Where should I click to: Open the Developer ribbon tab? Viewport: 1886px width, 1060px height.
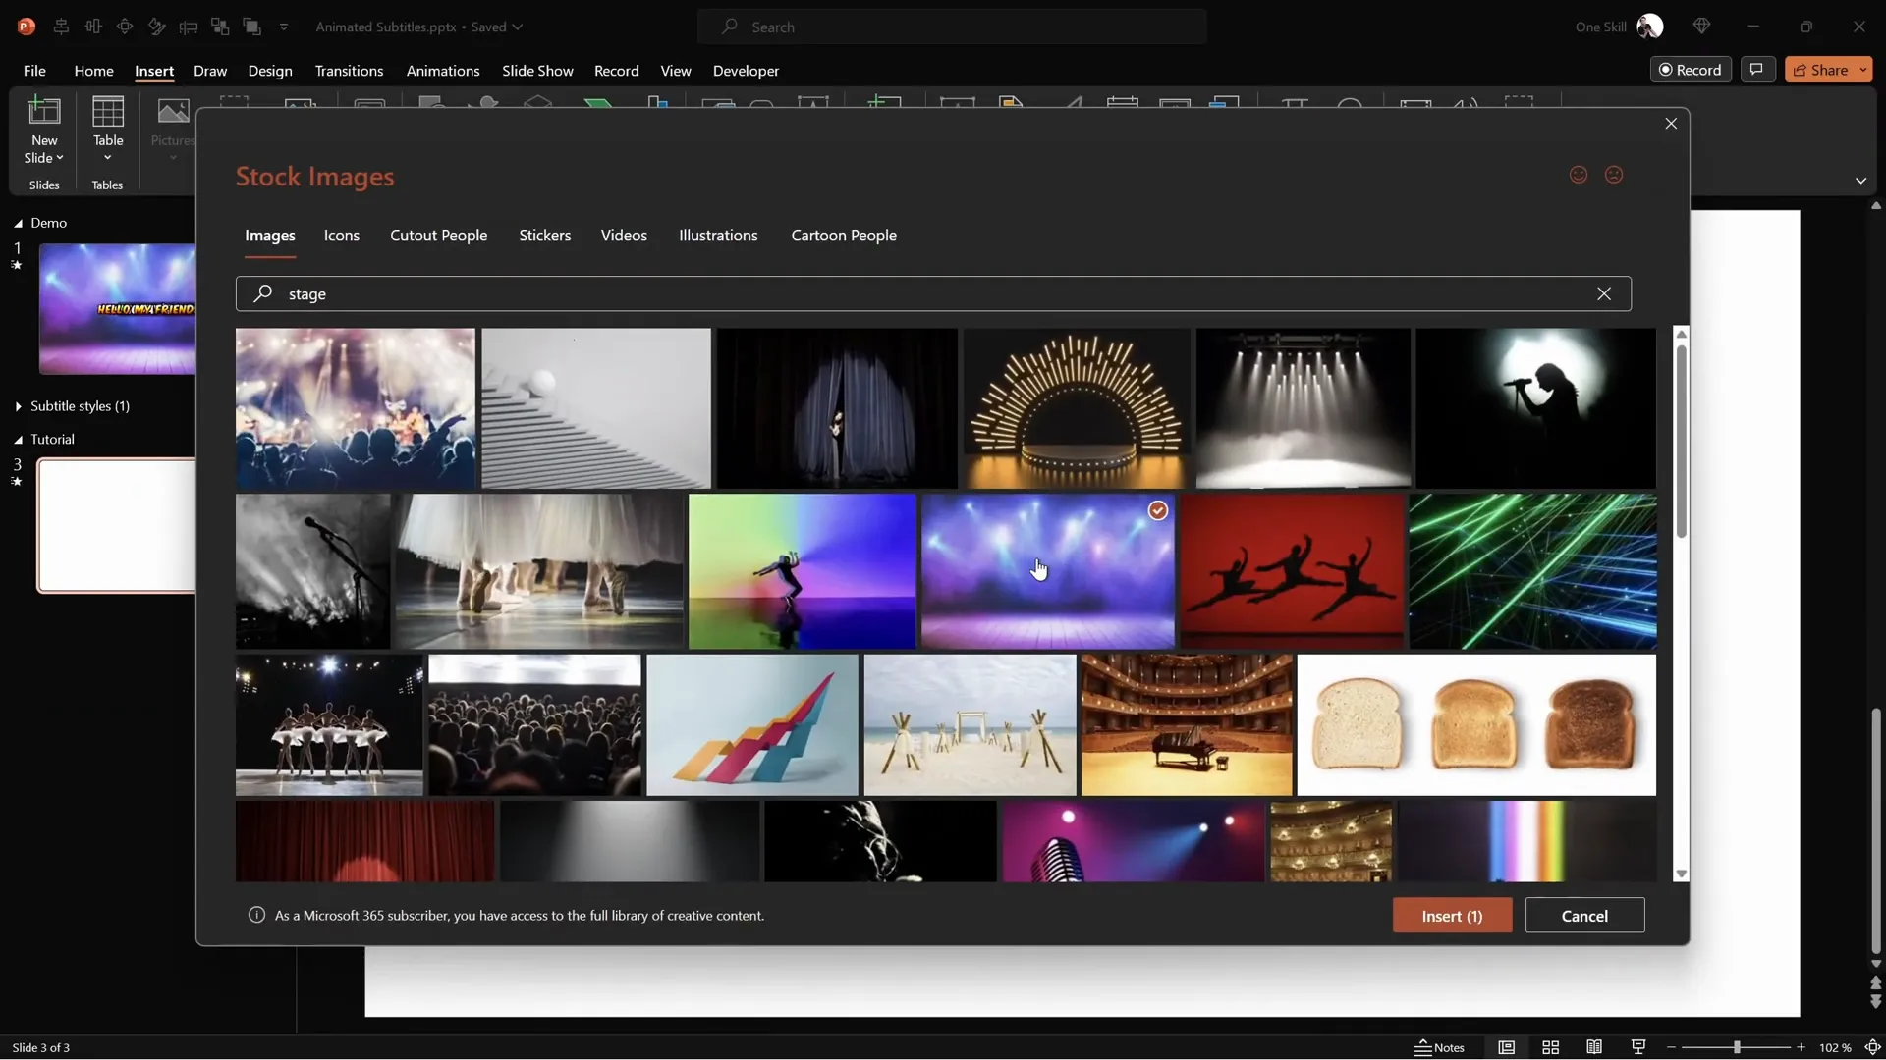[x=746, y=71]
